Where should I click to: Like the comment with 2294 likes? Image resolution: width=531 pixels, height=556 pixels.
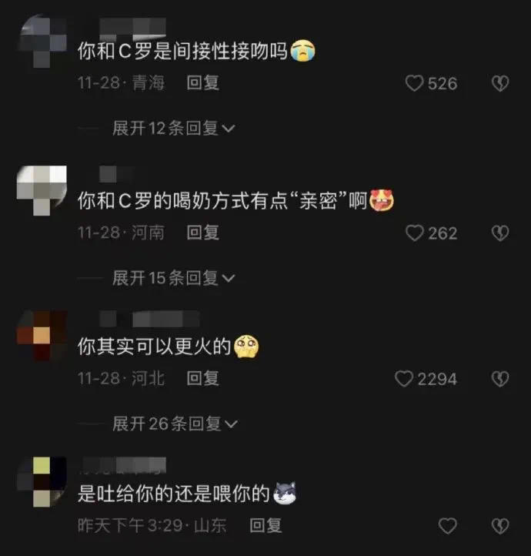(403, 379)
